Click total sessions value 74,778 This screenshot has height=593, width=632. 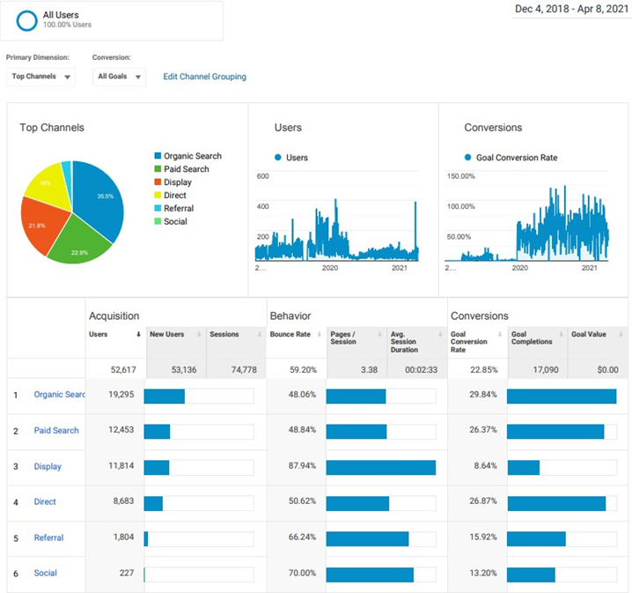[x=244, y=369]
